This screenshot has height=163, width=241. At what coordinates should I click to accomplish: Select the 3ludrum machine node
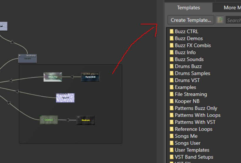point(85,120)
